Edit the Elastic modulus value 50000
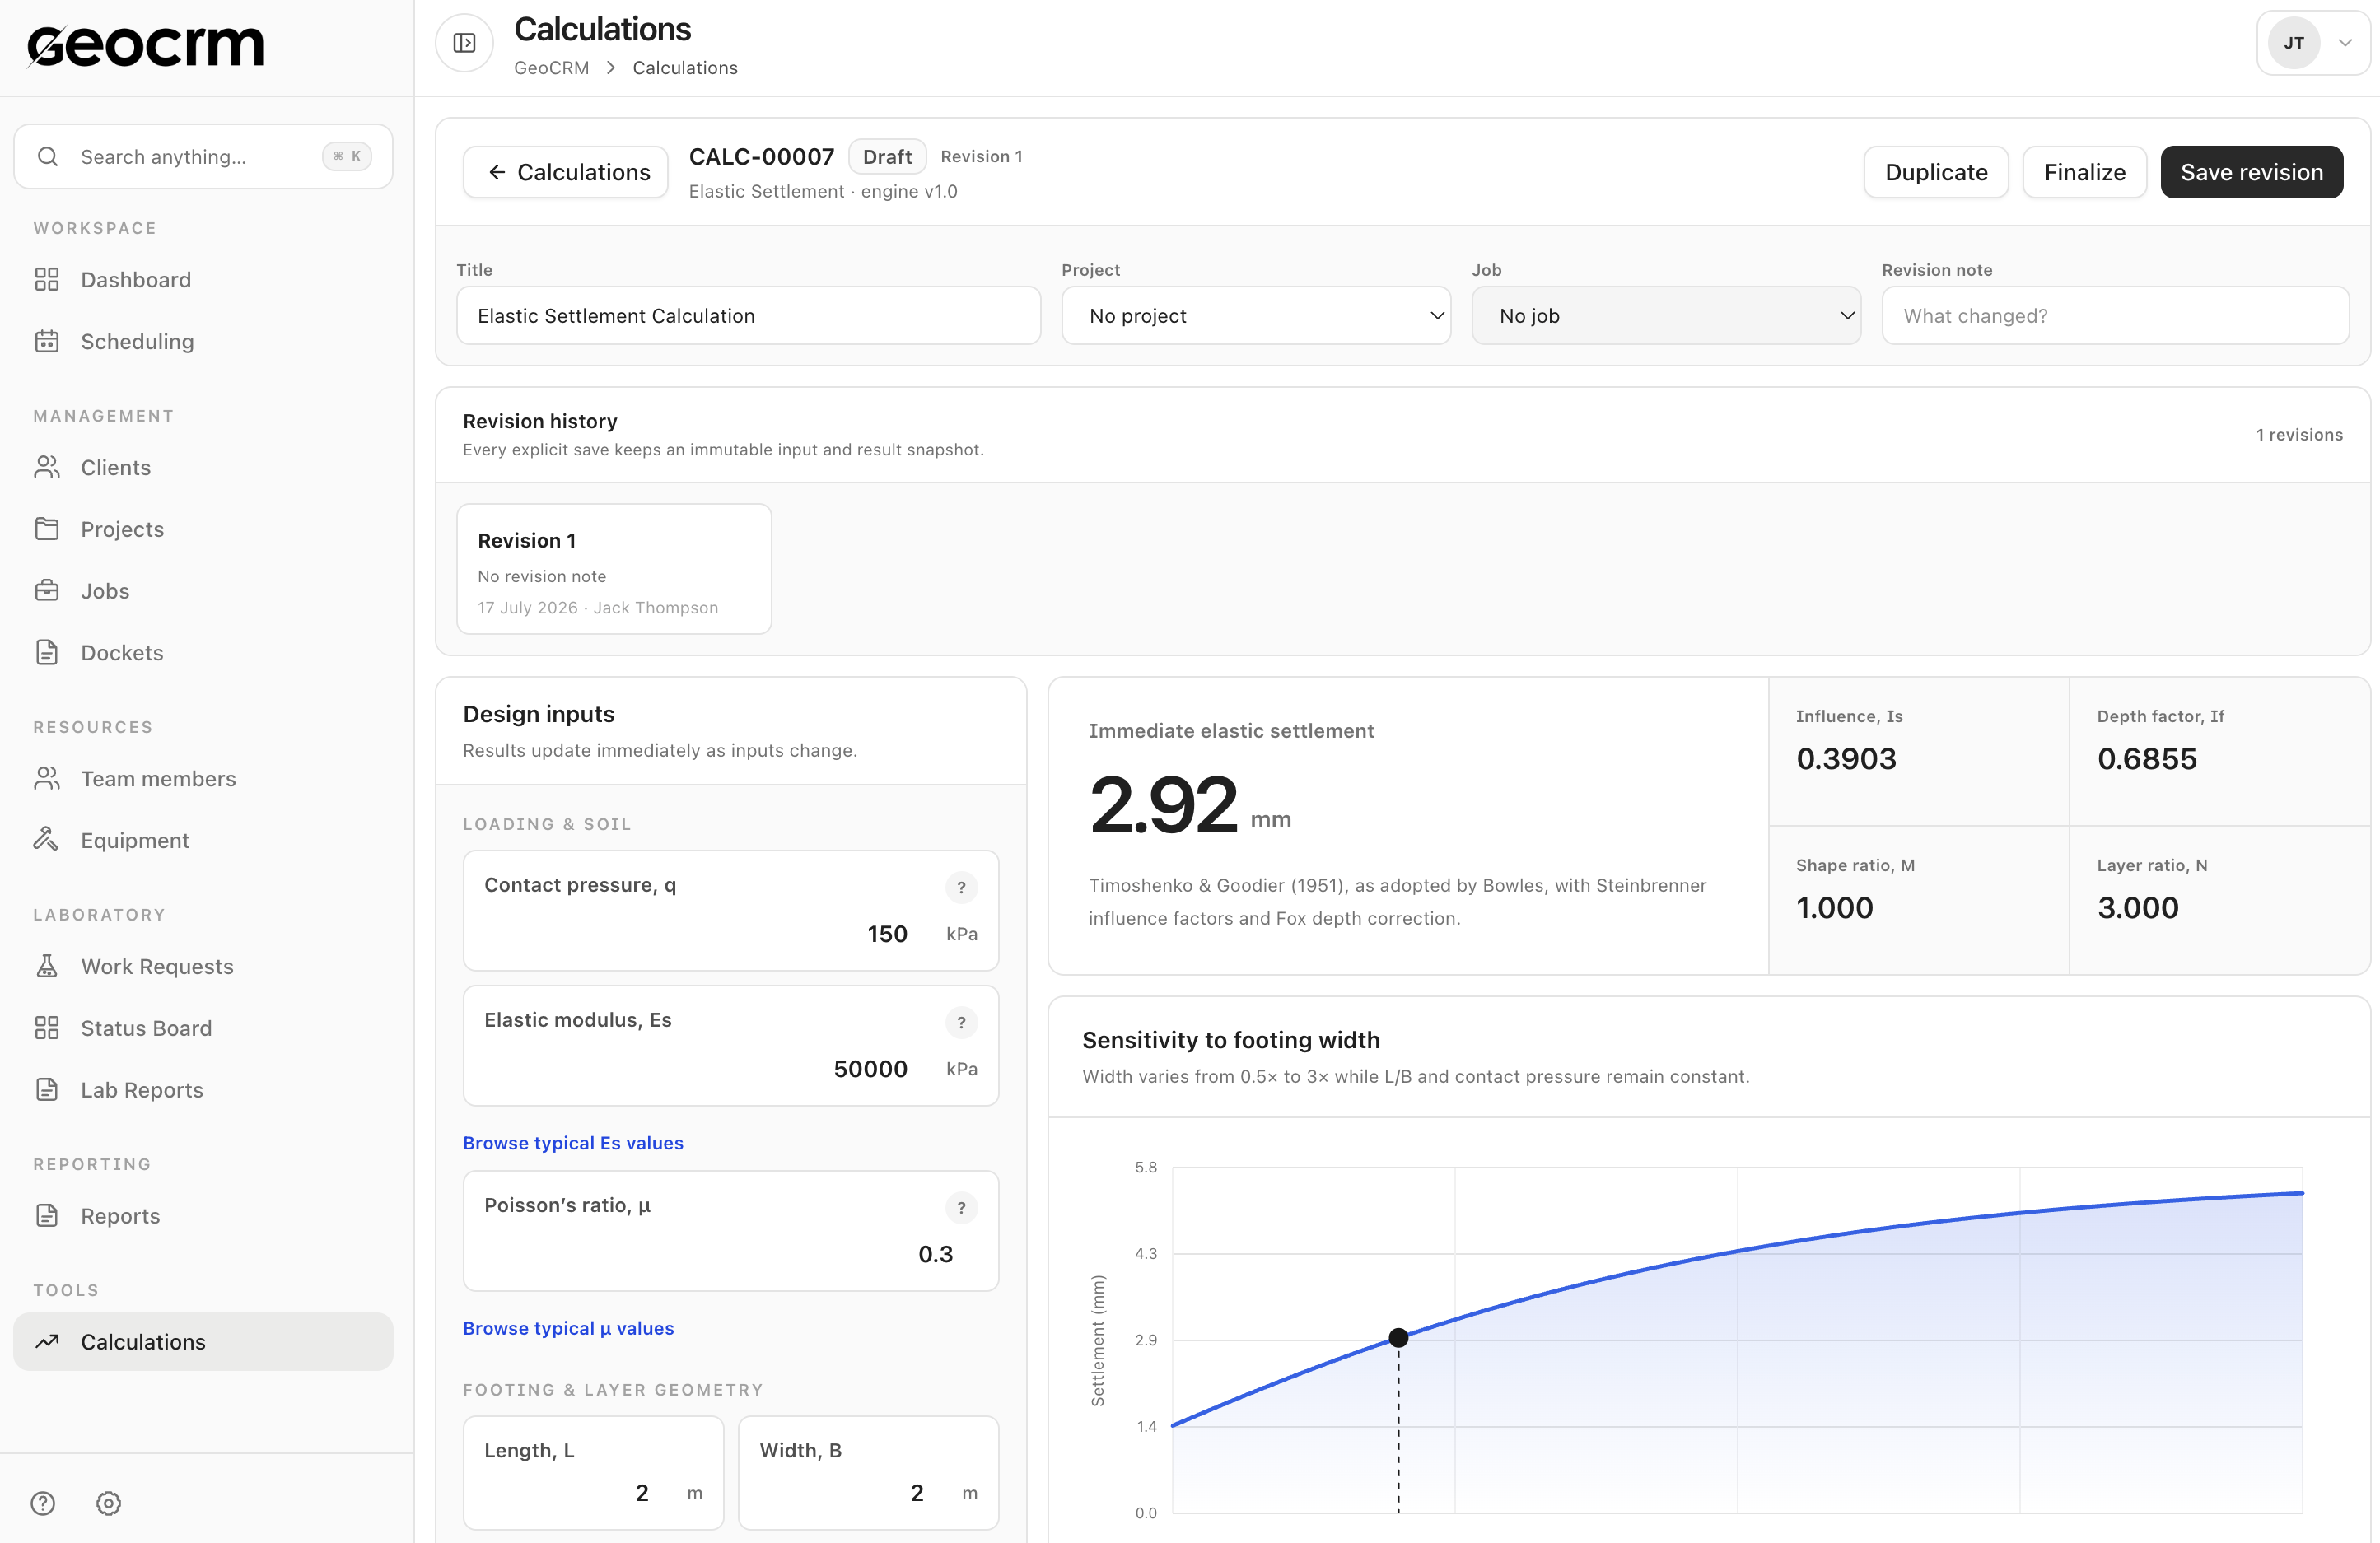The height and width of the screenshot is (1543, 2380). (x=870, y=1069)
